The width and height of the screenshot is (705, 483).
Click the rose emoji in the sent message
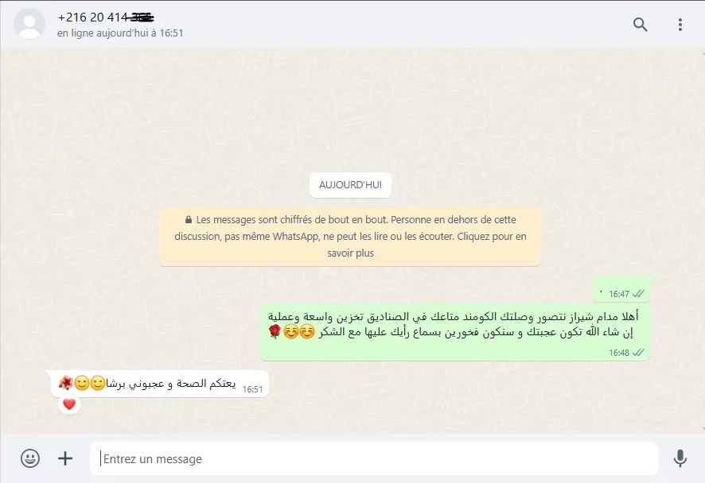point(275,332)
